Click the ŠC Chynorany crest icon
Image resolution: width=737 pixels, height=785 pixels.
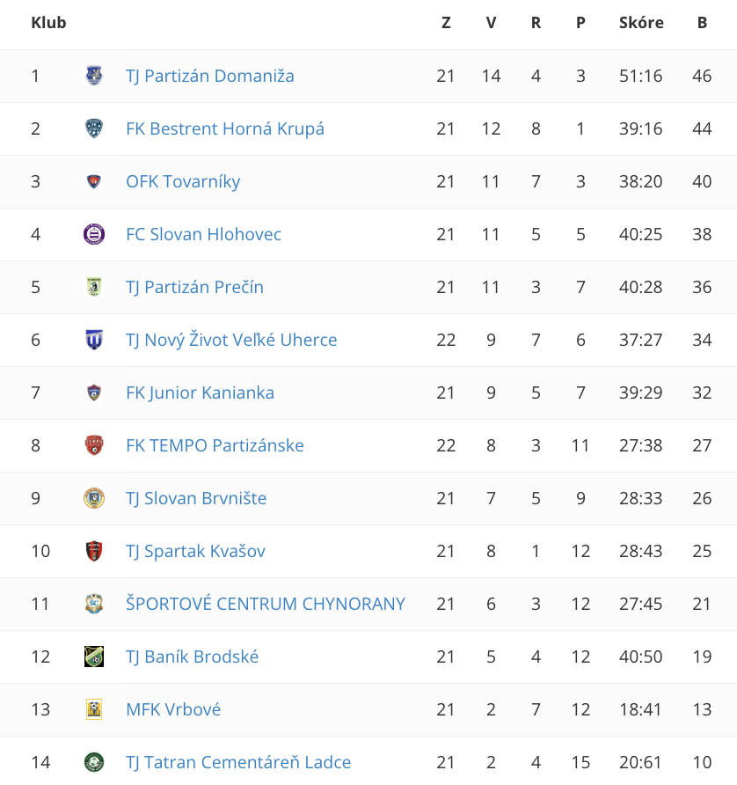(94, 604)
